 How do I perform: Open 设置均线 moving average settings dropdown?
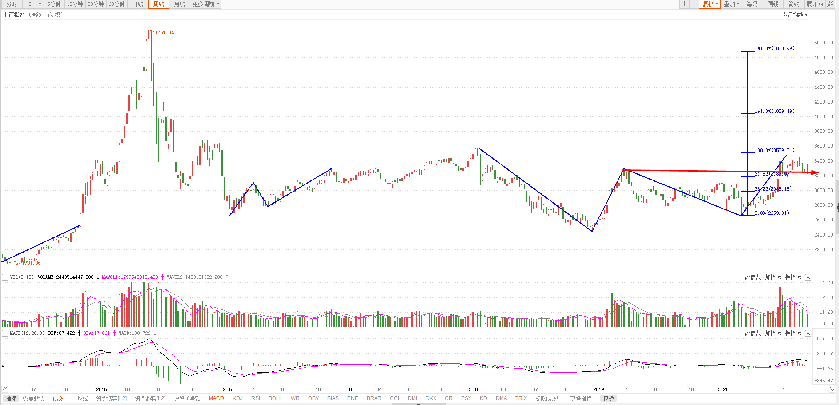[x=795, y=15]
